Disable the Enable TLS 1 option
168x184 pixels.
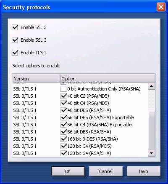coord(15,53)
